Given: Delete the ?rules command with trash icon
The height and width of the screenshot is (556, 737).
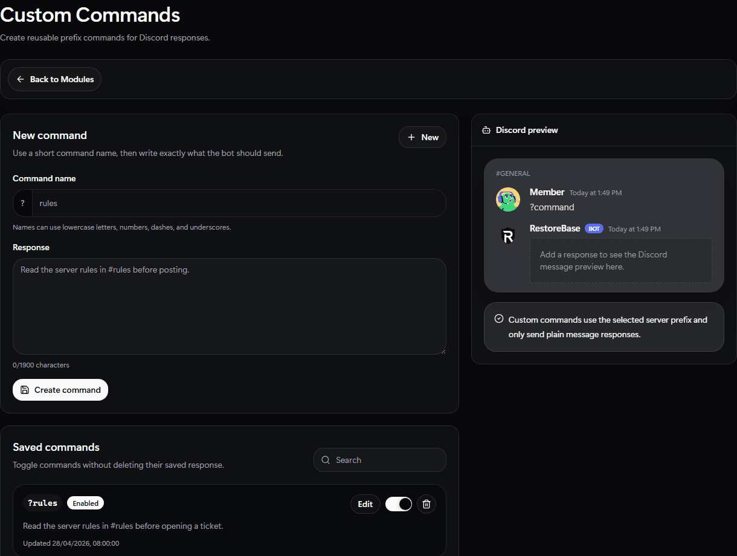Looking at the screenshot, I should [426, 504].
